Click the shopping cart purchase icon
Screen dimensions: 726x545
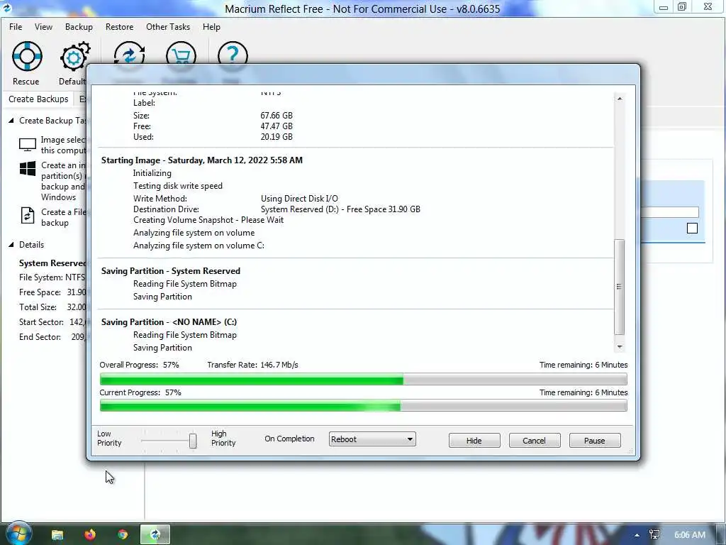pos(181,53)
